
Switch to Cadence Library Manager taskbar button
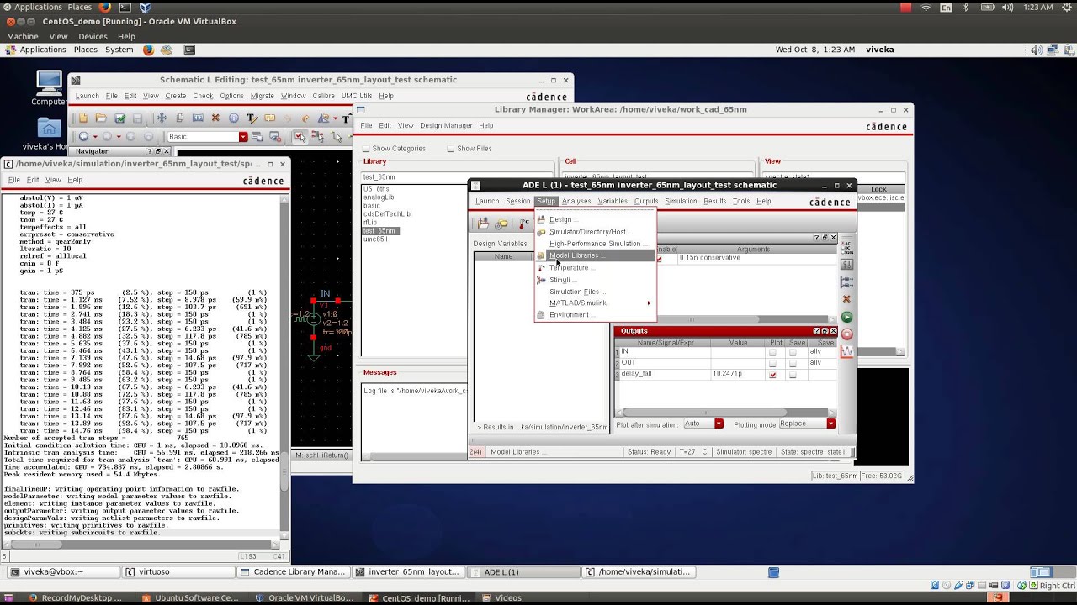[x=293, y=572]
